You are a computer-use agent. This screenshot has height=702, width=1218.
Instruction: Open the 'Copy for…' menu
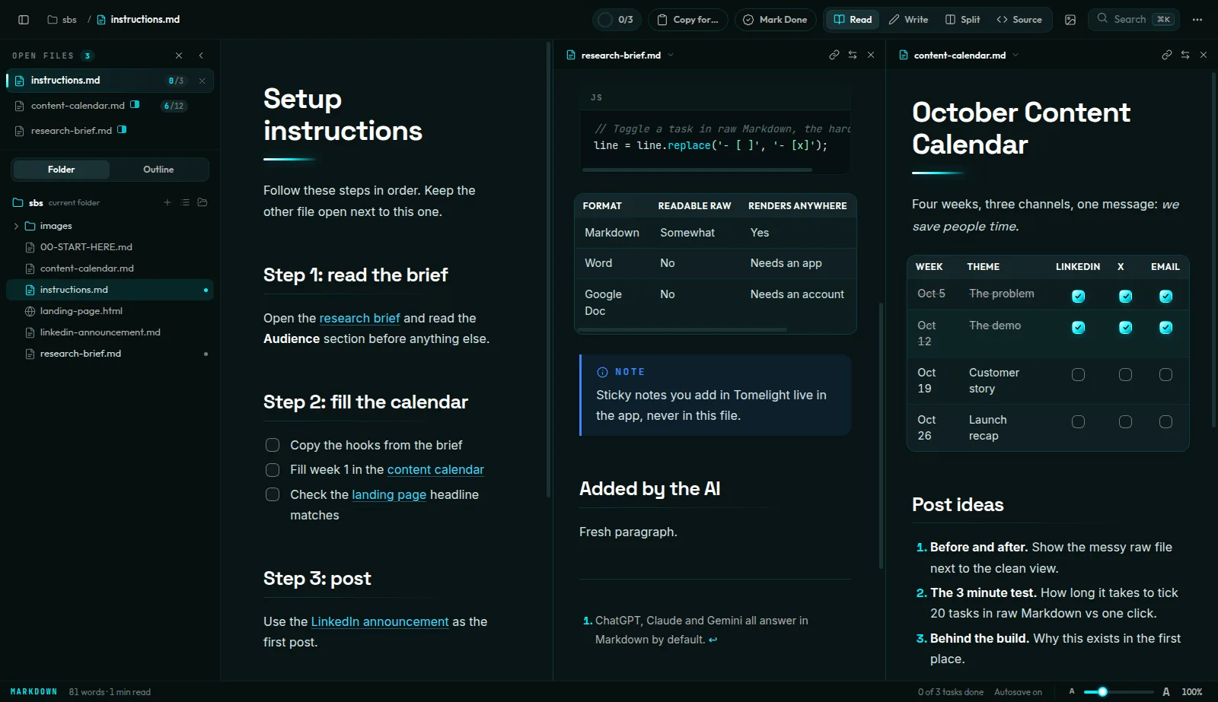coord(688,20)
